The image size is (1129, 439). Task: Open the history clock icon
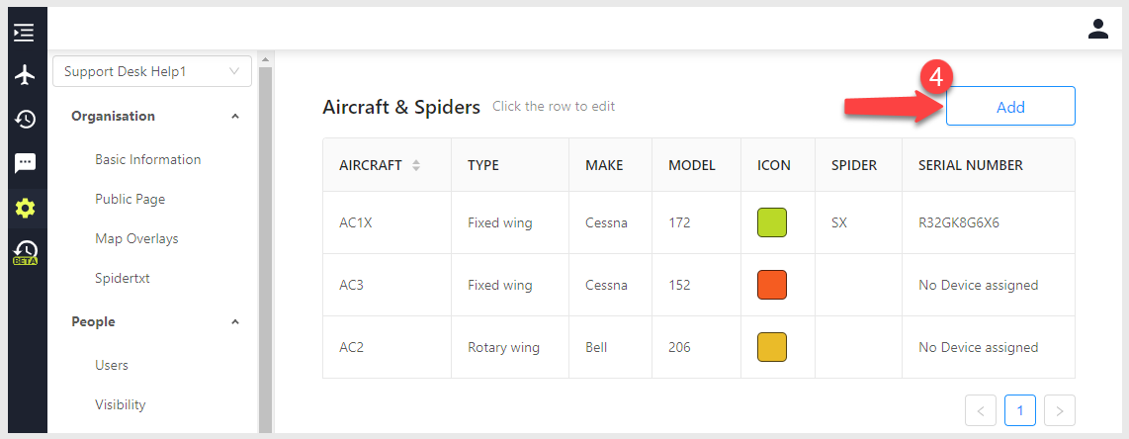(x=25, y=119)
